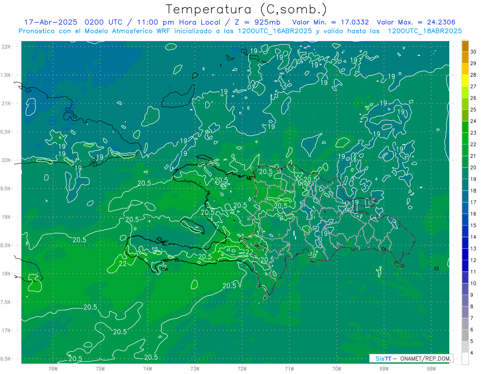Click the '69W' longitude label
484x374 pixels.
tap(384, 368)
